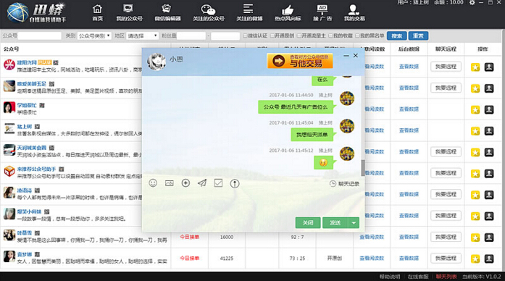505x281 pixels.
Task: Click the chat window scrollbar thumb
Action: [363, 168]
